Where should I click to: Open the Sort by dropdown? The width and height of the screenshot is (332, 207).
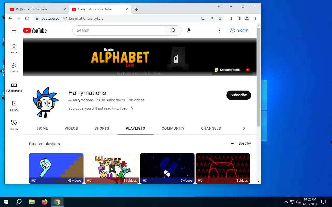pyautogui.click(x=241, y=143)
